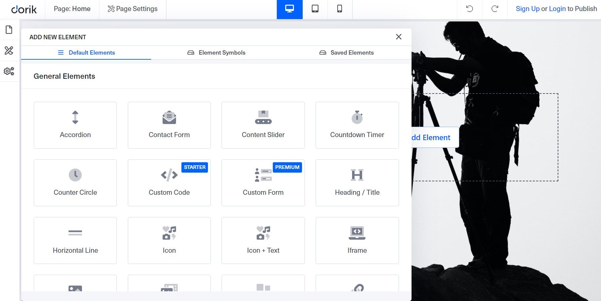Insert the Icon + Text element
The height and width of the screenshot is (301, 601).
[263, 240]
